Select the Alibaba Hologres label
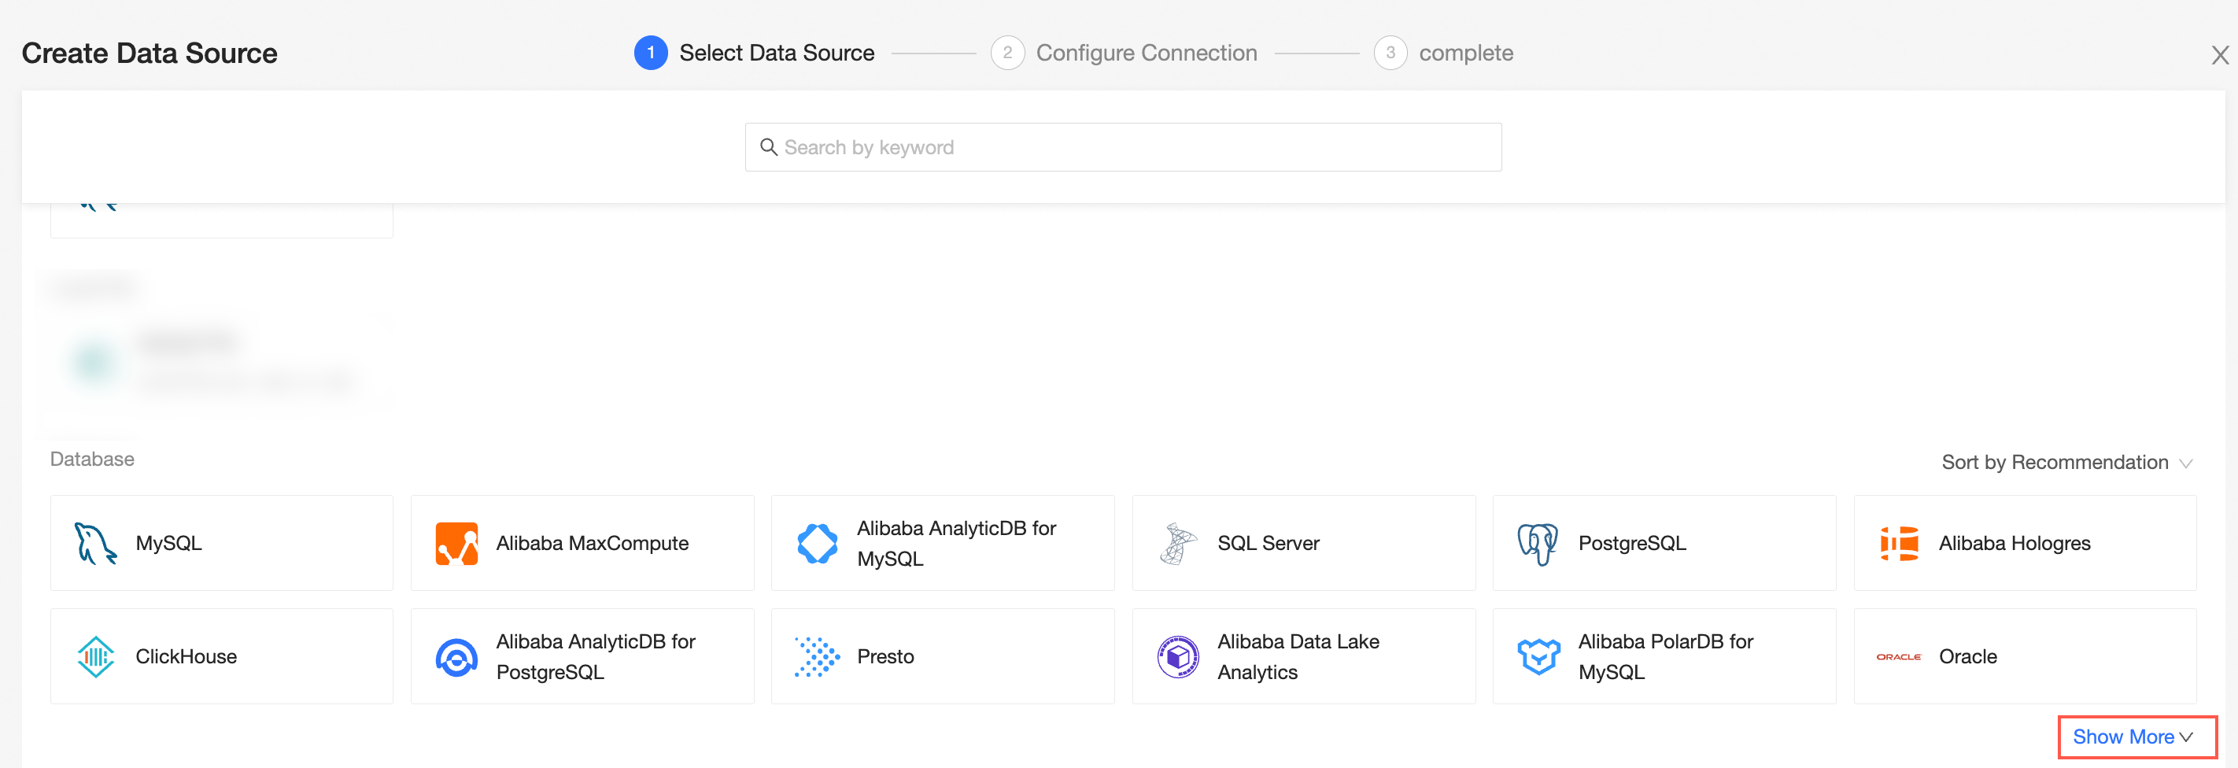The image size is (2238, 768). (2015, 543)
